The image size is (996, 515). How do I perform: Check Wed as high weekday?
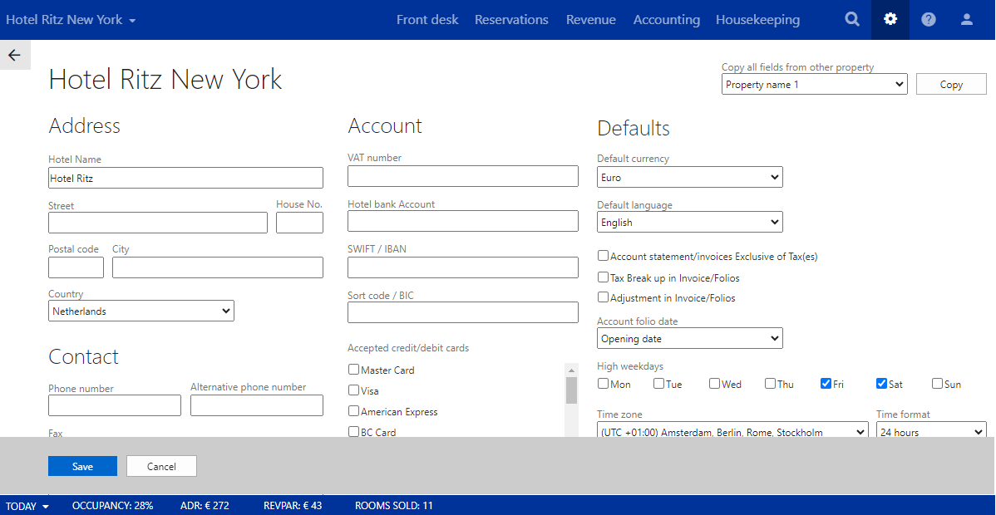(715, 384)
